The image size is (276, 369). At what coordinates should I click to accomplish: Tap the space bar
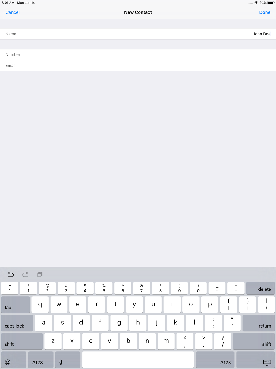(138, 360)
